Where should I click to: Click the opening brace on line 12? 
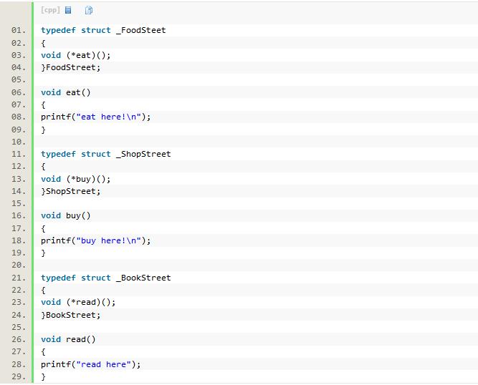[43, 167]
